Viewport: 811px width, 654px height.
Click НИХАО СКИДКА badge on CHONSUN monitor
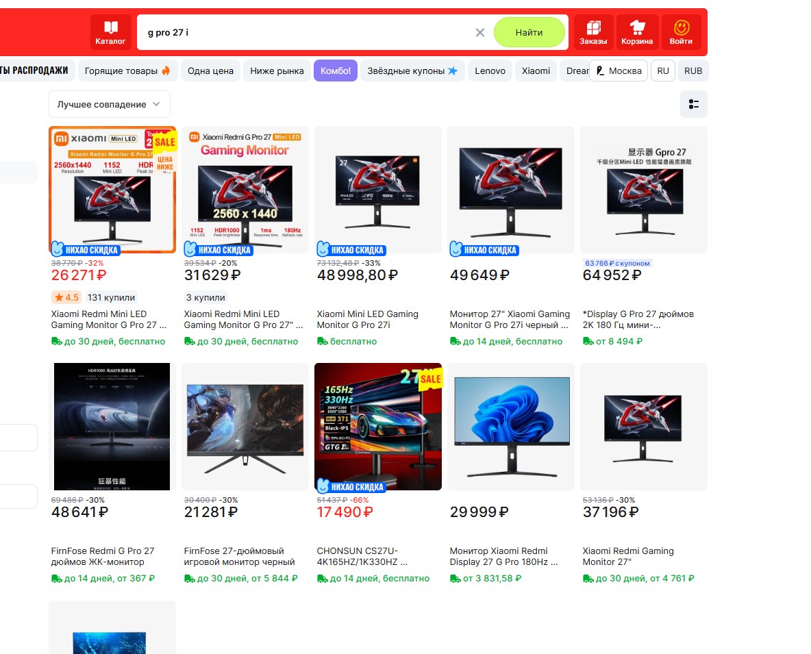click(x=351, y=486)
